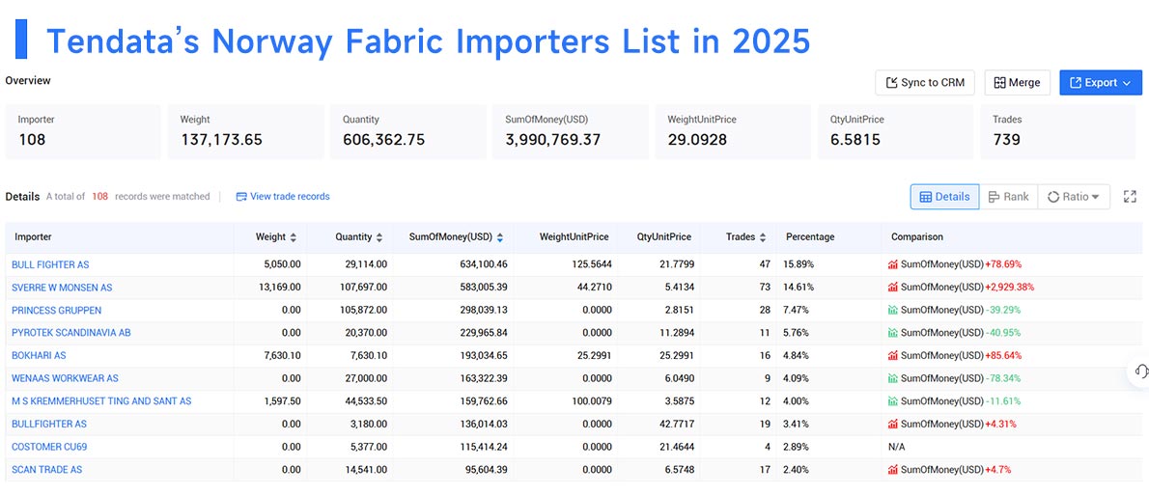Open importer COSTOMER CU69
This screenshot has height=495, width=1149.
point(49,446)
